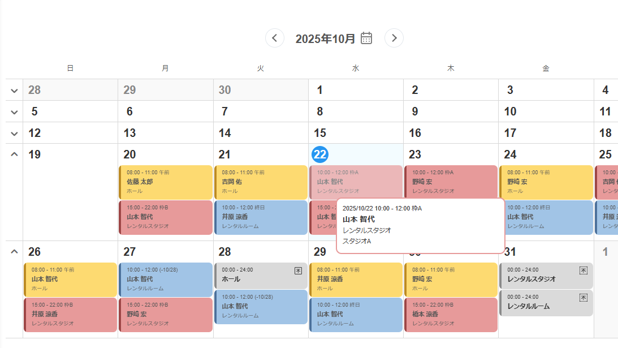This screenshot has height=348, width=618.
Task: Open 野崎 宏 レンタルスタジオ event on Oct 23
Action: click(x=451, y=182)
